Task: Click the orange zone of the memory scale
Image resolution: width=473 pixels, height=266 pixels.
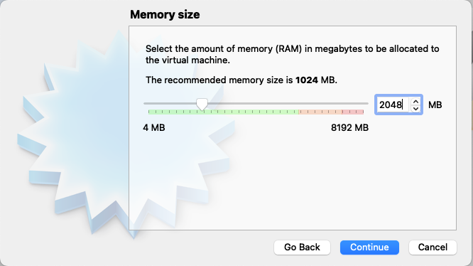Action: (320, 112)
